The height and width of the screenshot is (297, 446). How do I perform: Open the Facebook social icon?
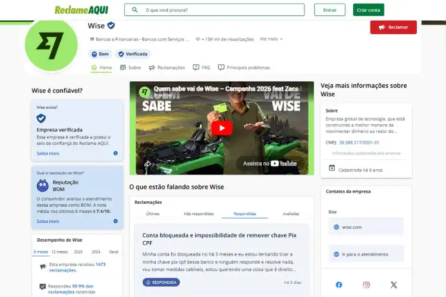[x=339, y=285]
